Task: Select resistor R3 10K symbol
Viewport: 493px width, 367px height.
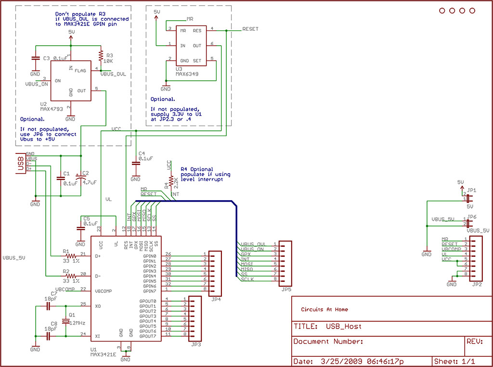Action: [x=101, y=56]
